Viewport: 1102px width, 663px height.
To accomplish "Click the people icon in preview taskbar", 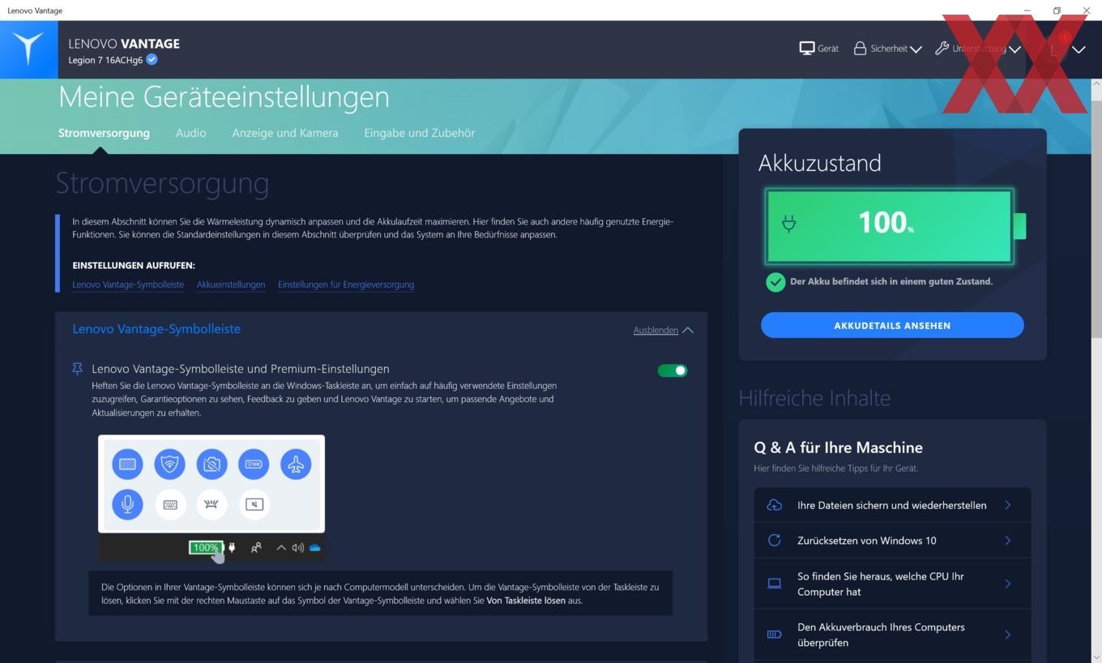I will click(x=256, y=548).
